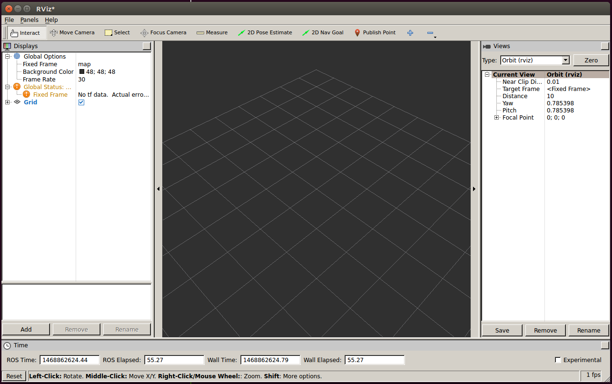Viewport: 612px width, 384px height.
Task: Click the Add display button
Action: (26, 329)
